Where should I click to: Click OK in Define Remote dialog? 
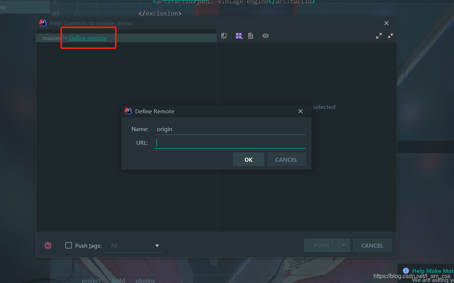pyautogui.click(x=248, y=159)
